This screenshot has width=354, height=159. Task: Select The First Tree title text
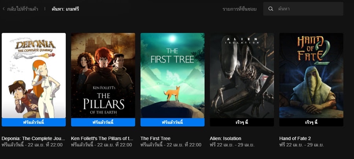155,138
